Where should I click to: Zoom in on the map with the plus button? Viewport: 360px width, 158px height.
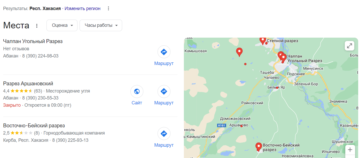(x=350, y=149)
